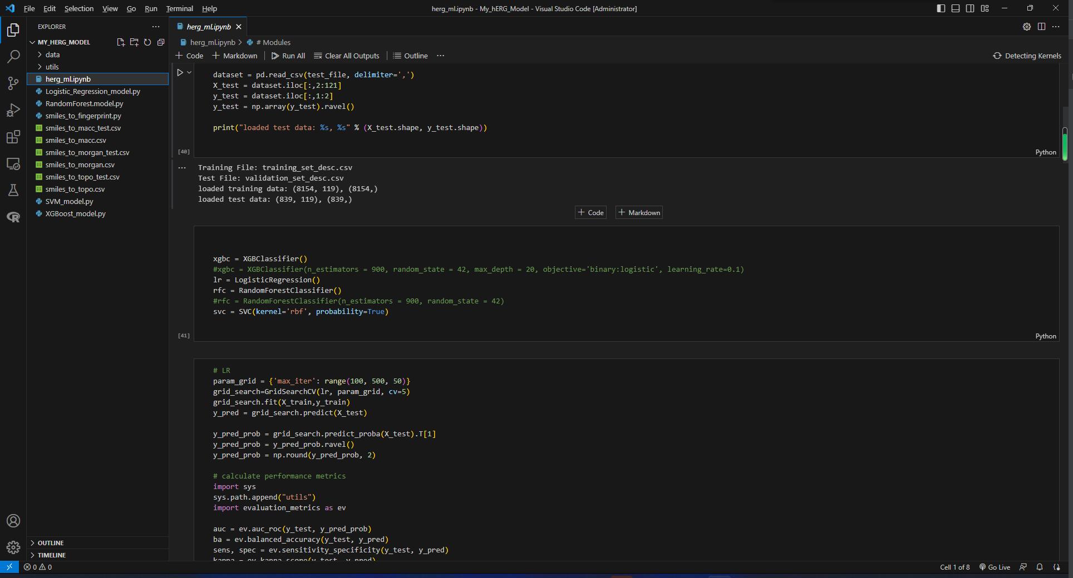Expand the data folder
This screenshot has height=578, width=1073.
click(98, 54)
